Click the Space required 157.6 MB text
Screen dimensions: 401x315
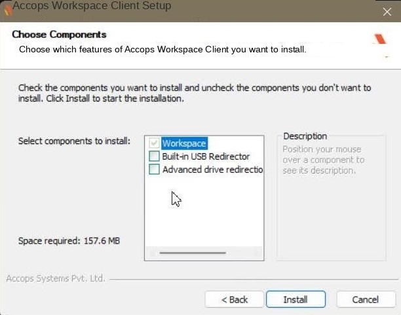[69, 240]
